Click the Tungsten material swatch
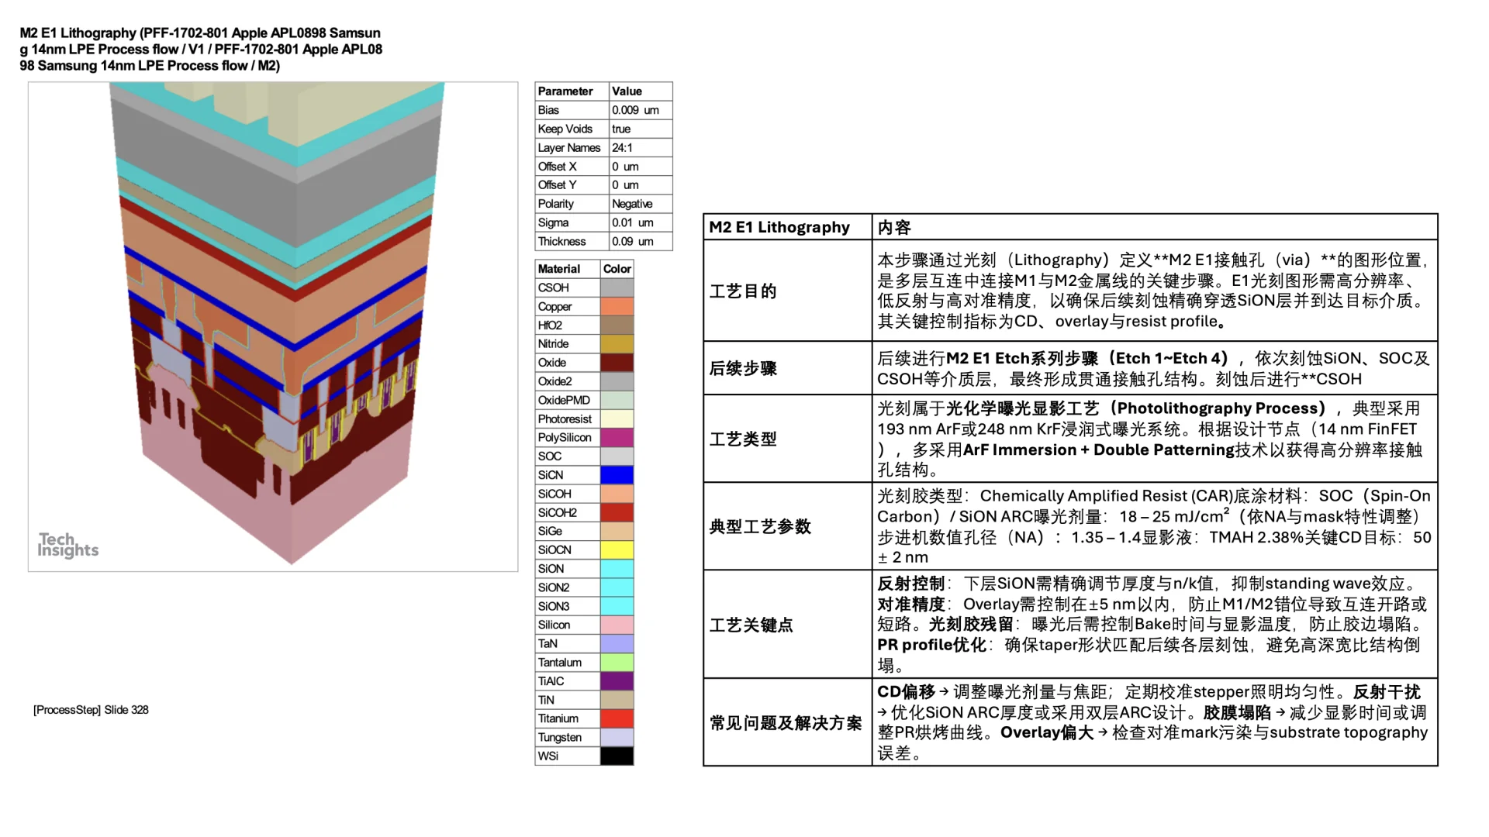This screenshot has width=1489, height=837. 617,737
